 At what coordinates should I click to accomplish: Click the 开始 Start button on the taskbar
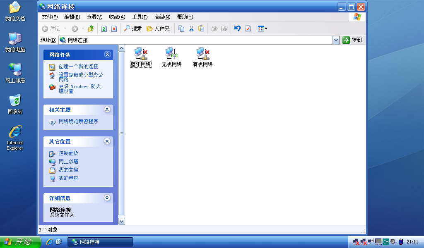20,242
